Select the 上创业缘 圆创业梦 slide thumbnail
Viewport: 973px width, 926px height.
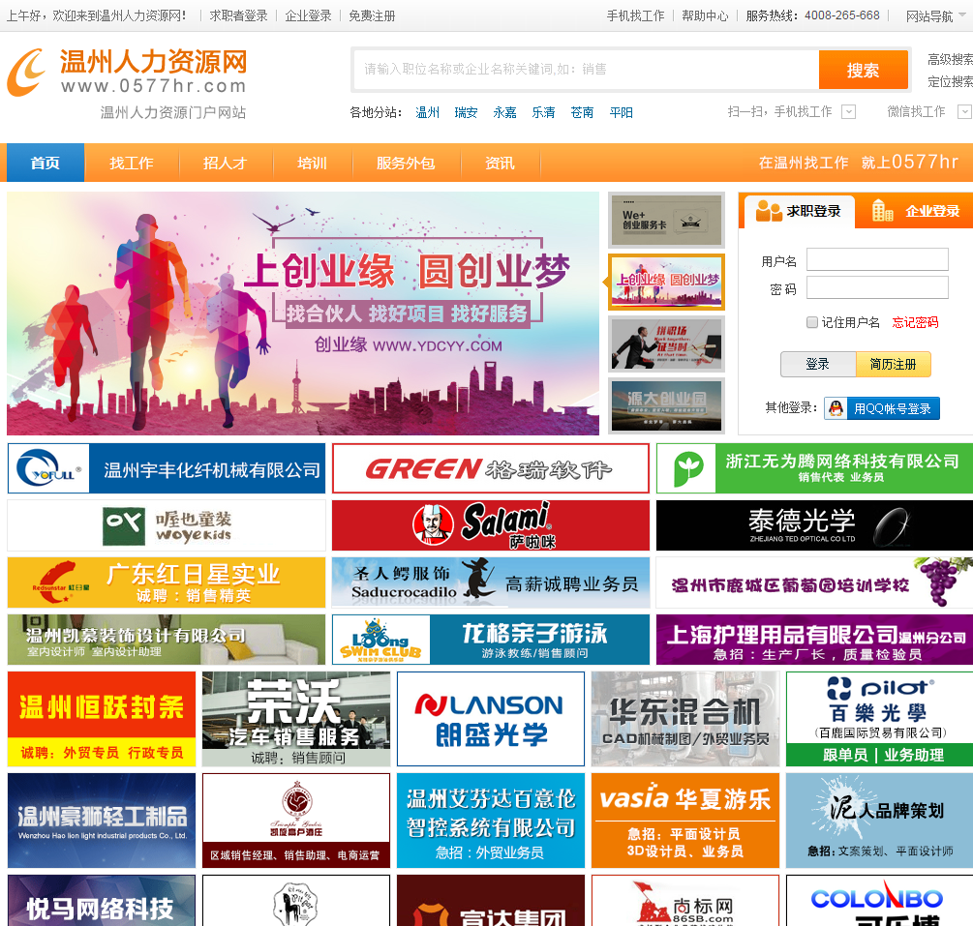click(x=666, y=283)
